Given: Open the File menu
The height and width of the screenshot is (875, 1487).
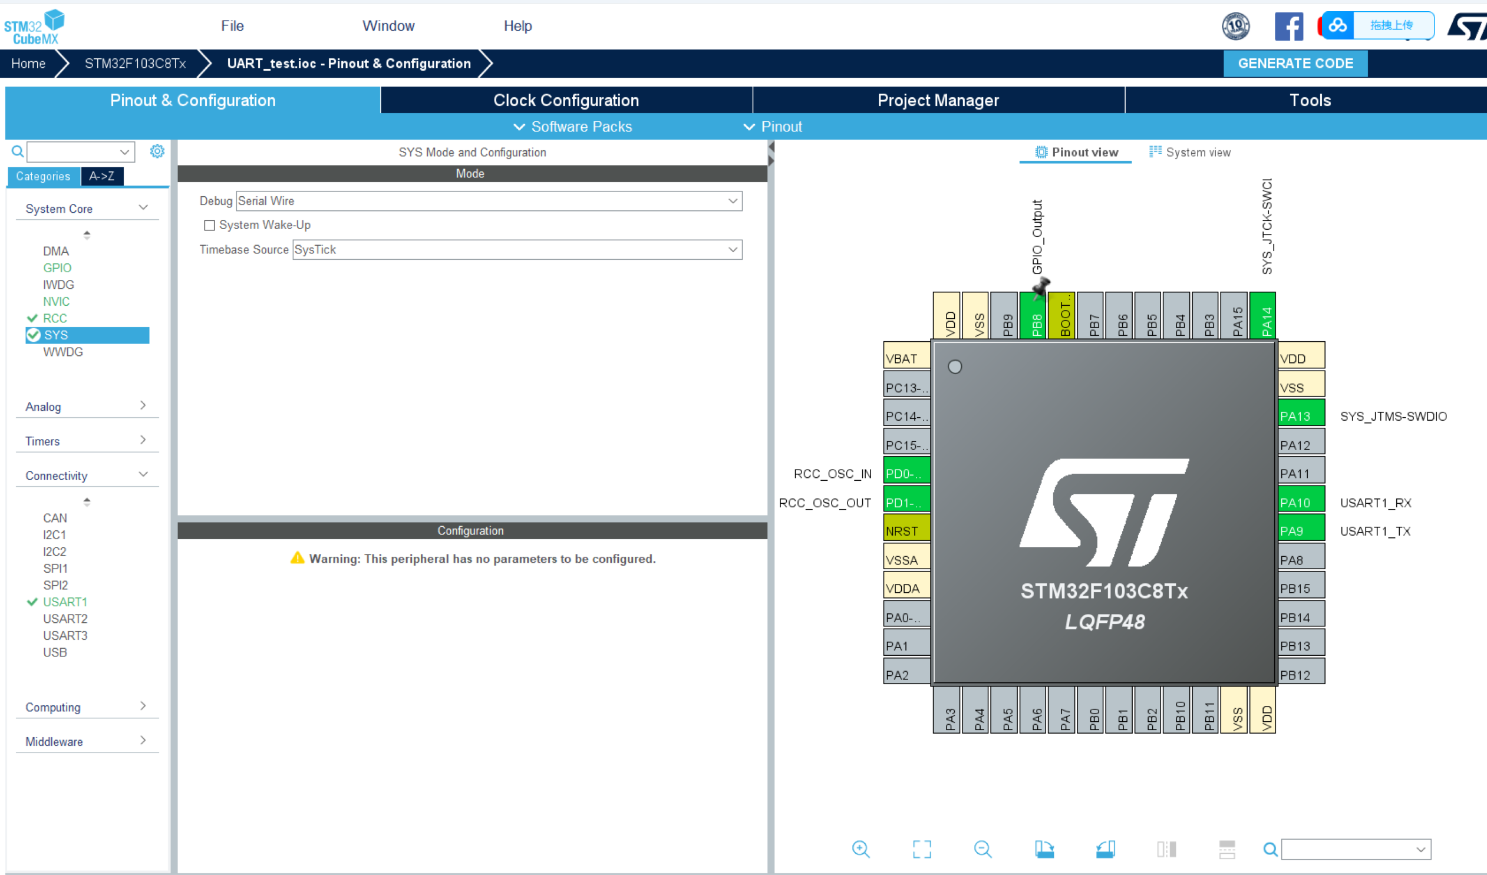Looking at the screenshot, I should tap(232, 25).
